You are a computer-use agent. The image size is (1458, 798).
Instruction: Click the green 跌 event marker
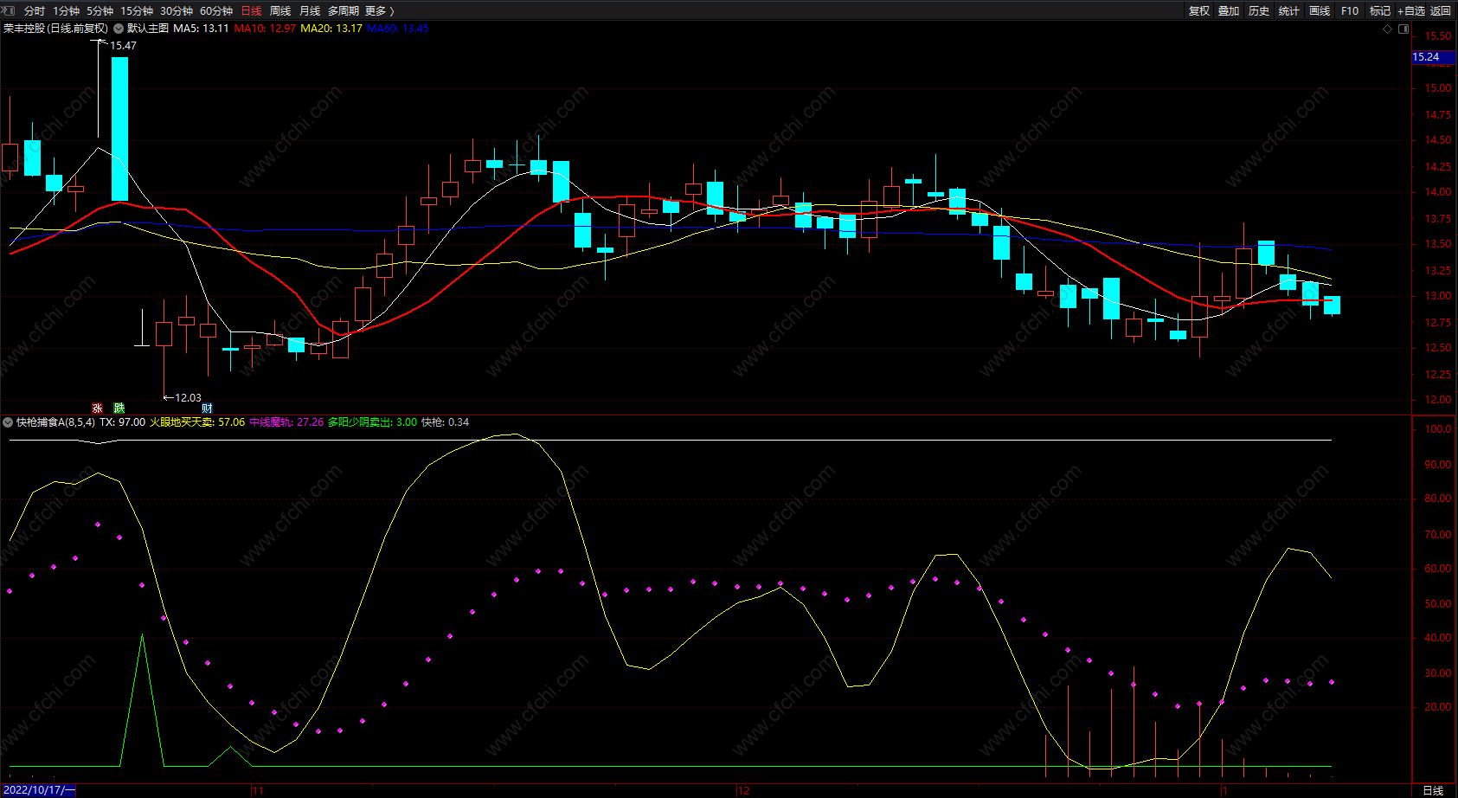[119, 409]
